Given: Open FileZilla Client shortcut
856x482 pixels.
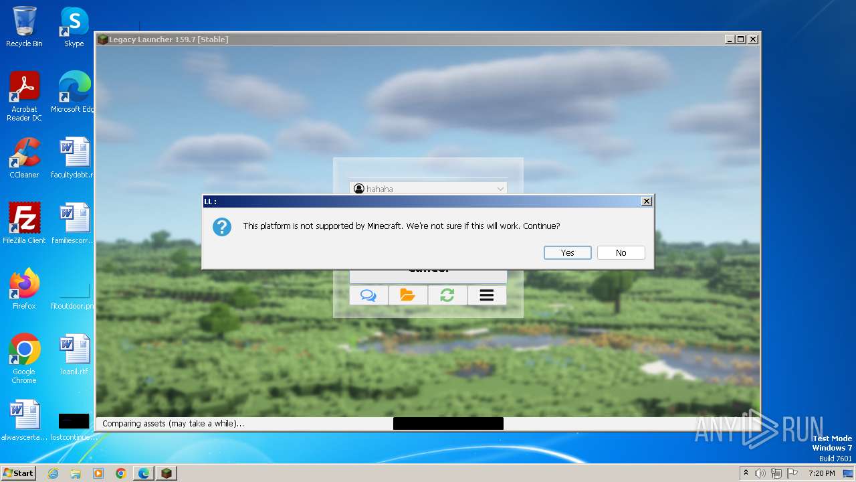Looking at the screenshot, I should [x=24, y=224].
